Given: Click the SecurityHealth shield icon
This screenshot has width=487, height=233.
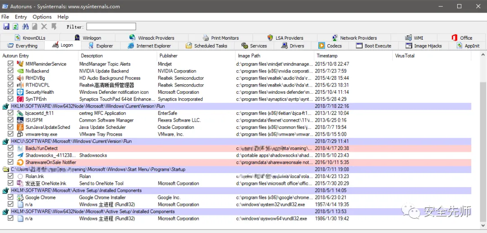Looking at the screenshot, I should (20, 92).
